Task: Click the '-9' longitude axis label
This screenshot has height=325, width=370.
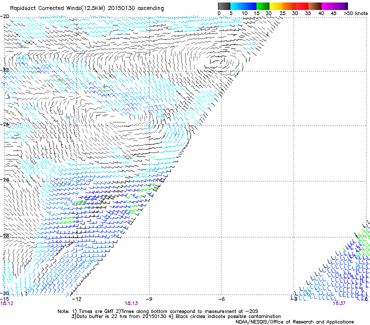Action: pyautogui.click(x=149, y=299)
